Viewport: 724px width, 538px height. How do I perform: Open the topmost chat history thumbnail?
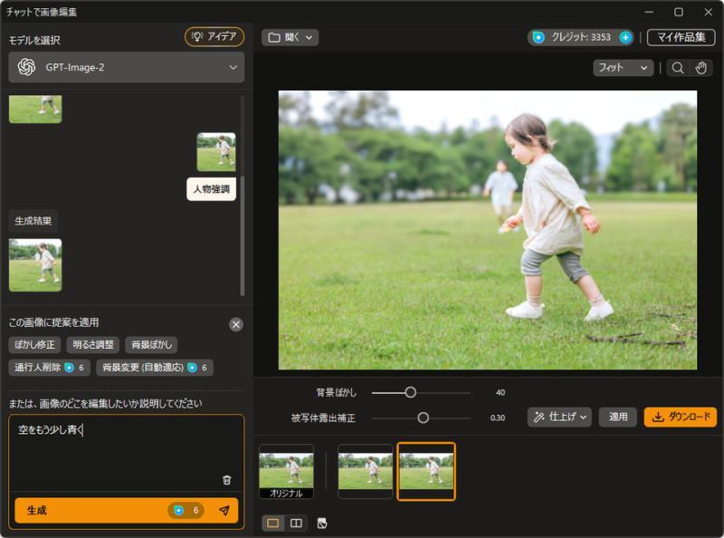(x=35, y=109)
